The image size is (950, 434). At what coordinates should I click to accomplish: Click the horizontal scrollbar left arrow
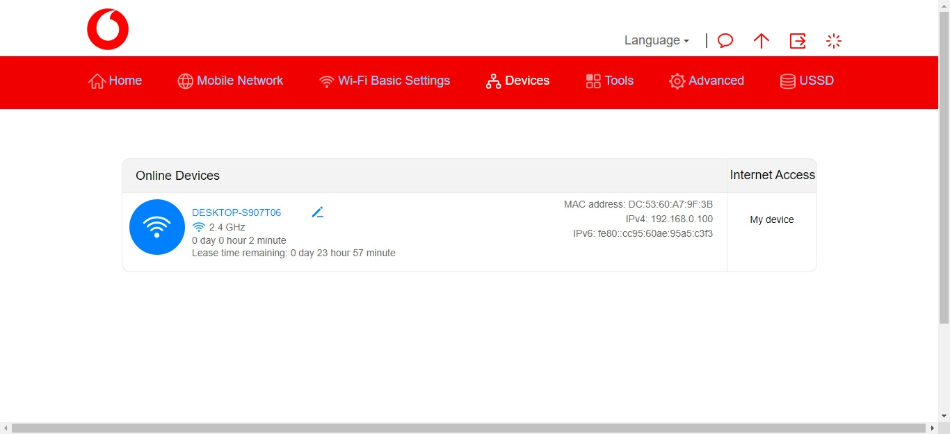pyautogui.click(x=5, y=428)
